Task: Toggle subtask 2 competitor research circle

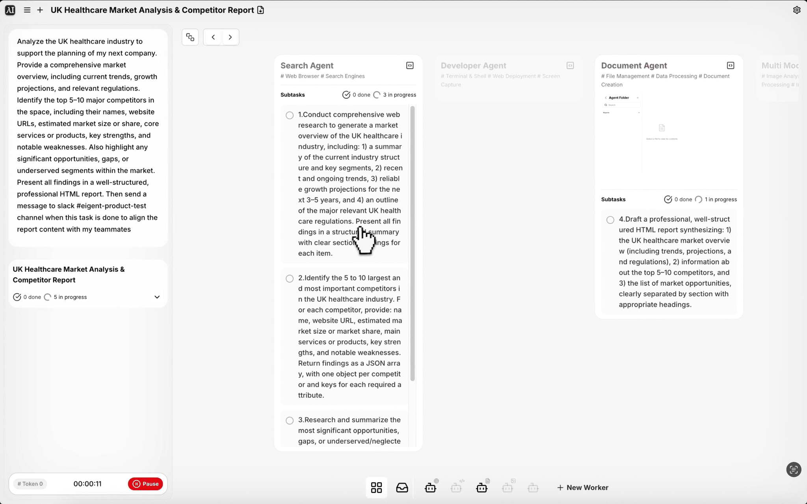Action: coord(290,279)
